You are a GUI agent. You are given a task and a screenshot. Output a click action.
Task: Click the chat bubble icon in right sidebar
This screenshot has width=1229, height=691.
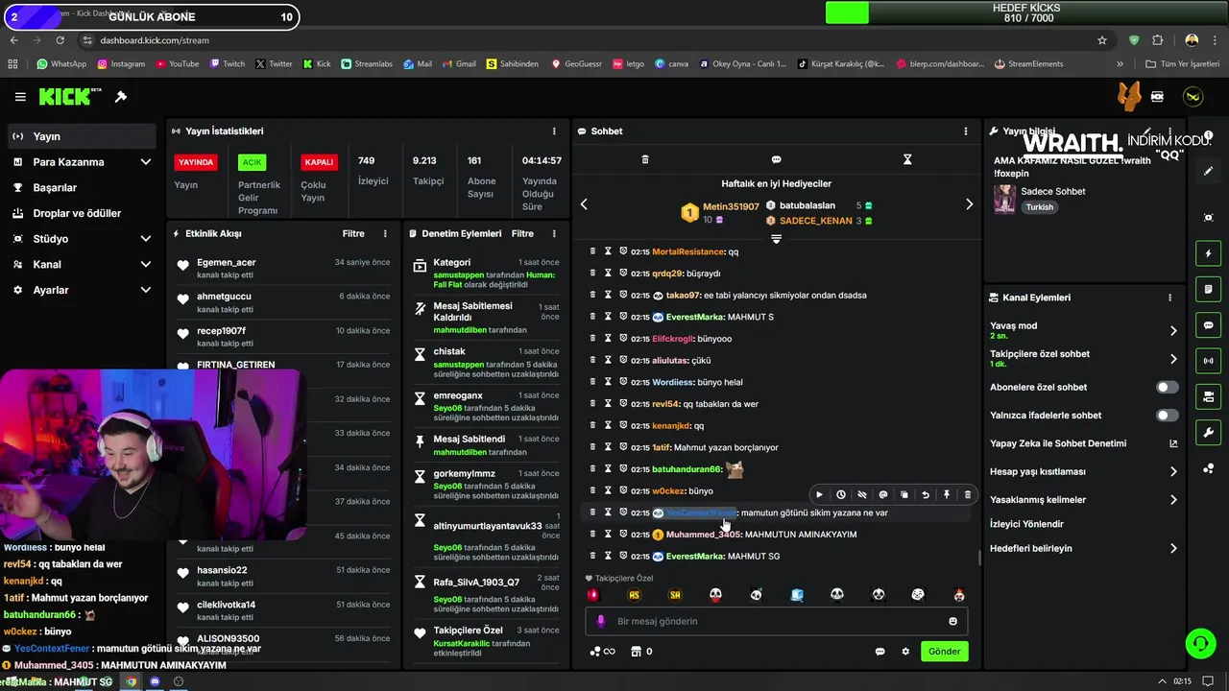[x=1209, y=325]
